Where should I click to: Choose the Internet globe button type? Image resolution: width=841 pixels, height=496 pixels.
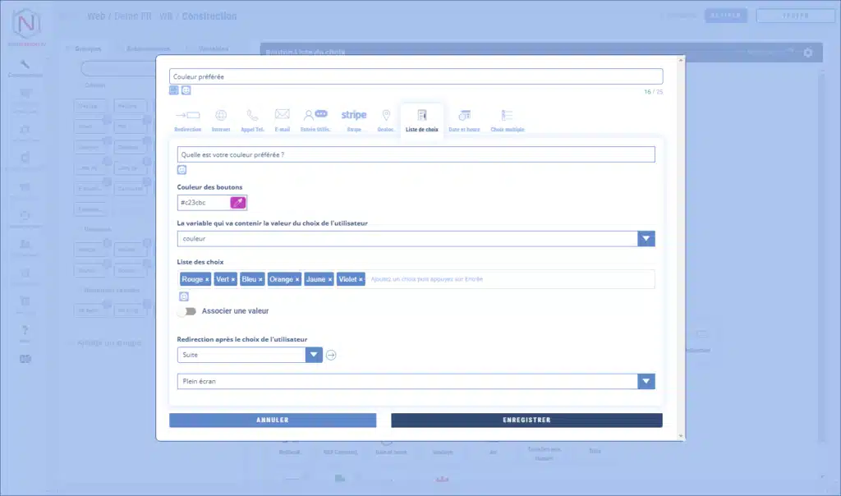tap(221, 116)
